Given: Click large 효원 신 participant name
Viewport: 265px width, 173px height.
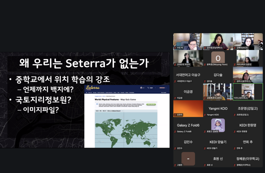Looking at the screenshot, I should pos(218,159).
